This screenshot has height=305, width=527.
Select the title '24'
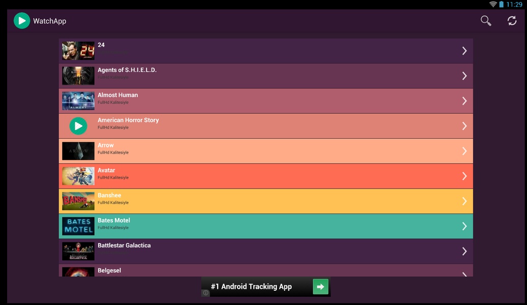pos(101,45)
